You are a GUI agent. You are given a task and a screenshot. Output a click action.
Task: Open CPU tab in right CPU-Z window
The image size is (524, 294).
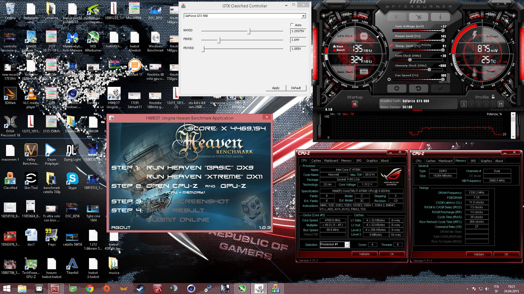coord(418,161)
